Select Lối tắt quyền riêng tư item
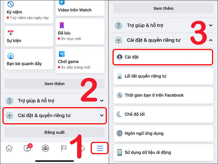218x164 pixels. pyautogui.click(x=163, y=76)
